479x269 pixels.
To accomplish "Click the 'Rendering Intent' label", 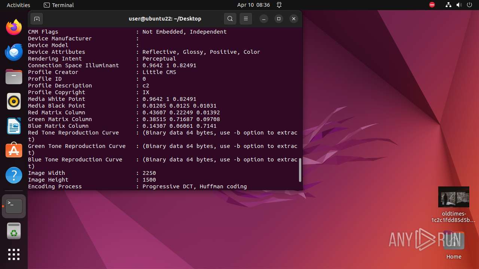I will tap(55, 59).
